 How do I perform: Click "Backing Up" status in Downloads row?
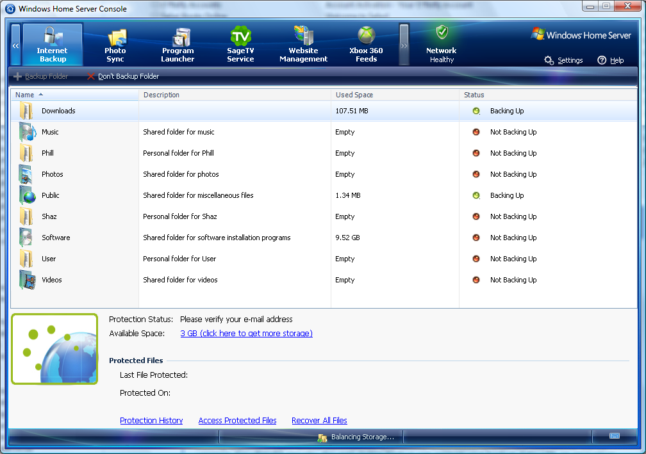[507, 111]
